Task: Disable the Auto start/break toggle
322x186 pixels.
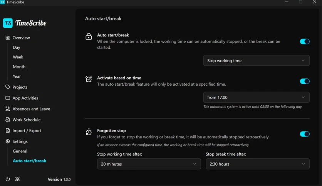Action: 305,42
